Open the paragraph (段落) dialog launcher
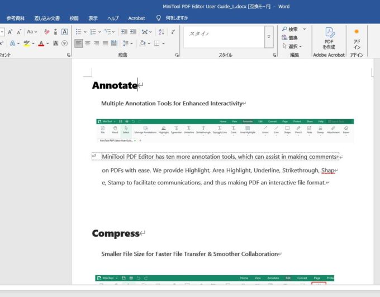Image resolution: width=380 pixels, height=297 pixels. click(177, 55)
